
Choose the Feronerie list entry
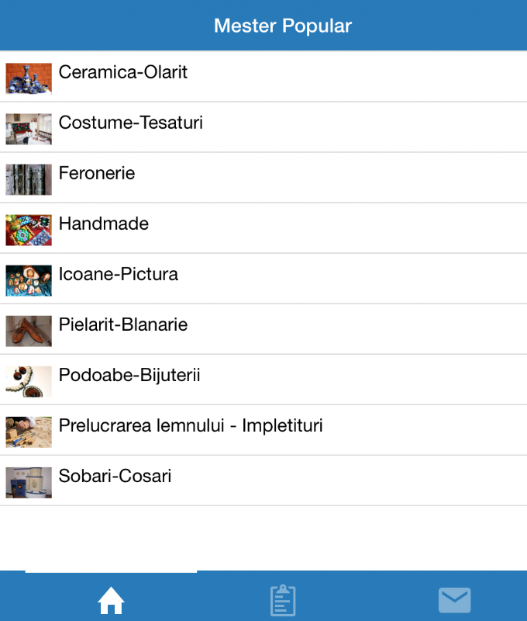[263, 178]
